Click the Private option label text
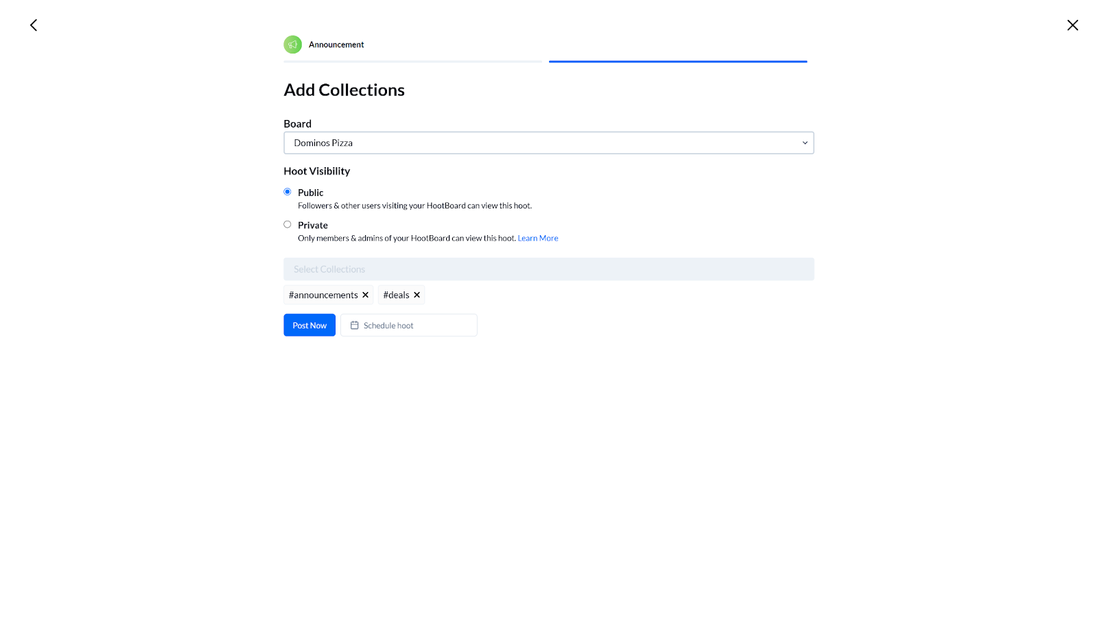This screenshot has height=617, width=1098. click(x=313, y=225)
